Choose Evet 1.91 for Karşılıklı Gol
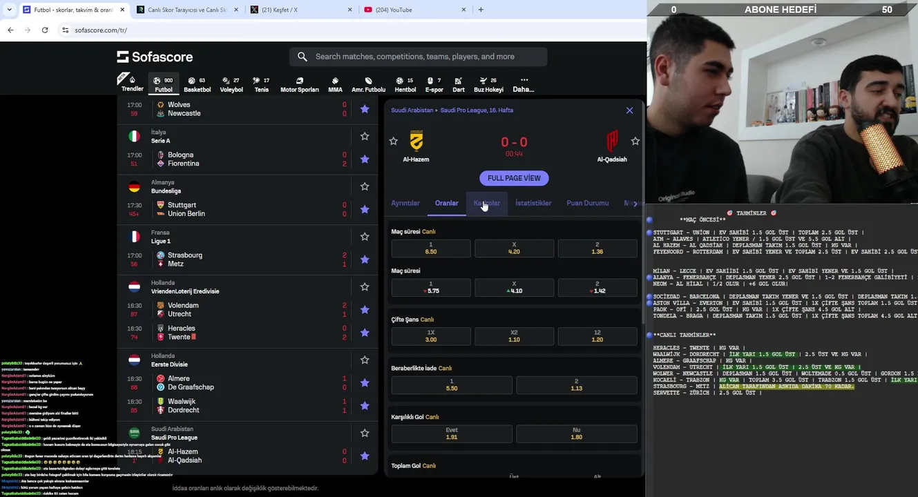This screenshot has height=497, width=918. [452, 433]
